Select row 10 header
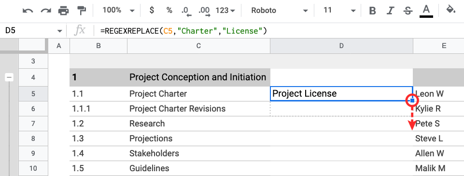The width and height of the screenshot is (464, 176). click(x=33, y=168)
